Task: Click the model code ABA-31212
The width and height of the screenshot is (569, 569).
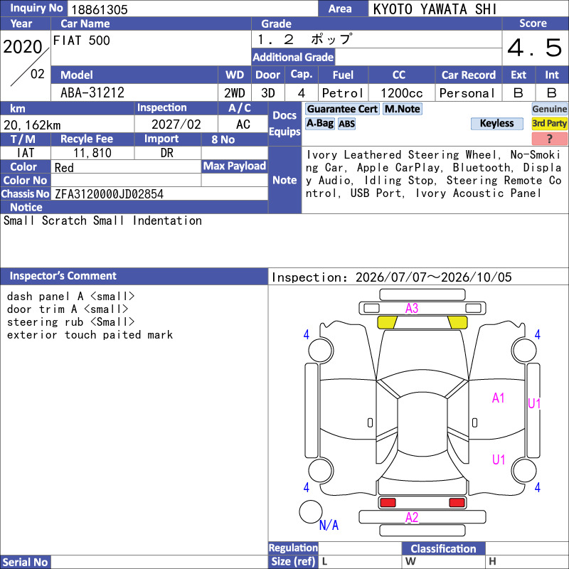Action: pos(92,92)
